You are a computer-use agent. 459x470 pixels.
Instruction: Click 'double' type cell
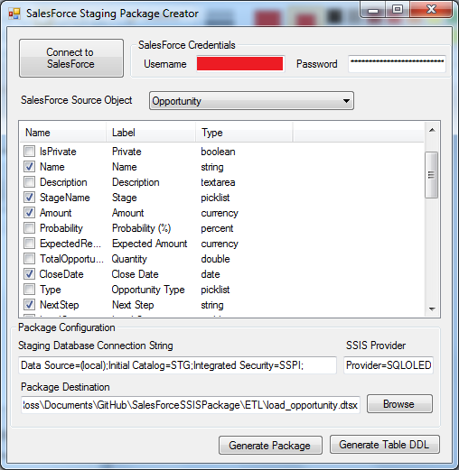(x=215, y=259)
